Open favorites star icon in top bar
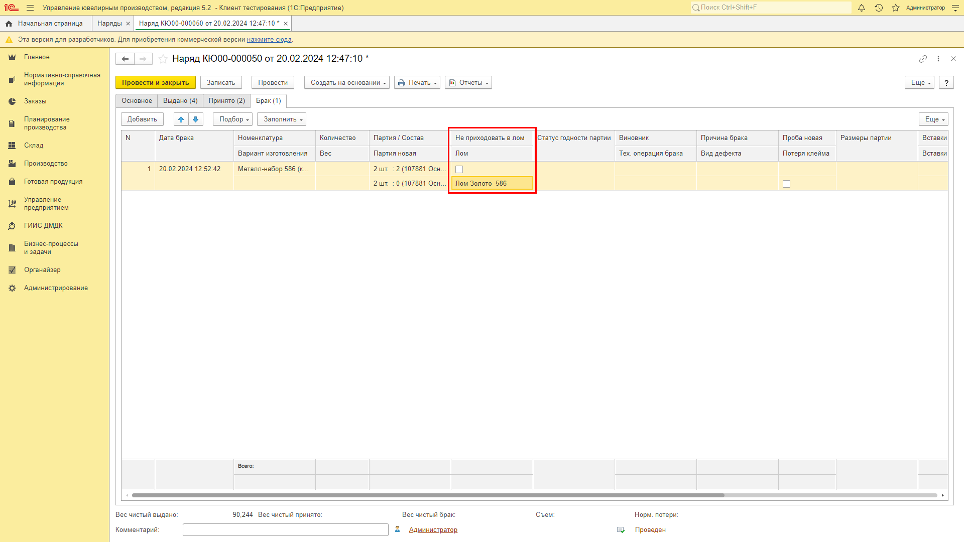The image size is (964, 542). point(896,8)
